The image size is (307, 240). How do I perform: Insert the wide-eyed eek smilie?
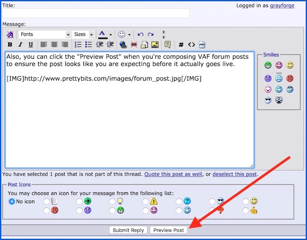(279, 100)
